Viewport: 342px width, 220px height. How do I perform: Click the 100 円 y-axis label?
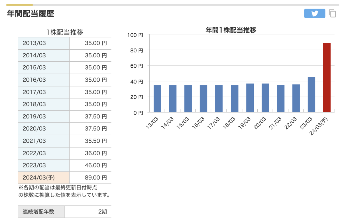click(136, 35)
